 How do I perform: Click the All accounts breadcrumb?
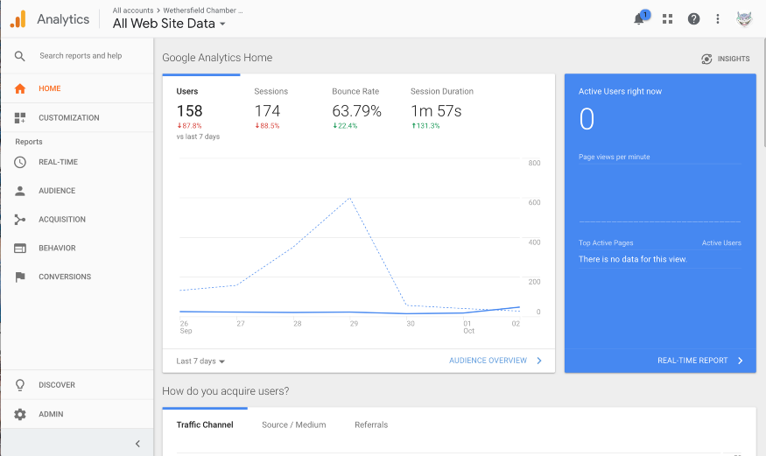point(133,11)
